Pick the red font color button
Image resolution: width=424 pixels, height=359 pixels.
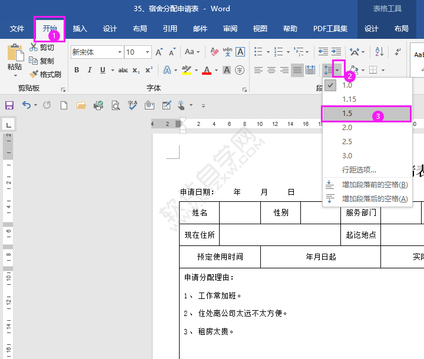point(207,70)
